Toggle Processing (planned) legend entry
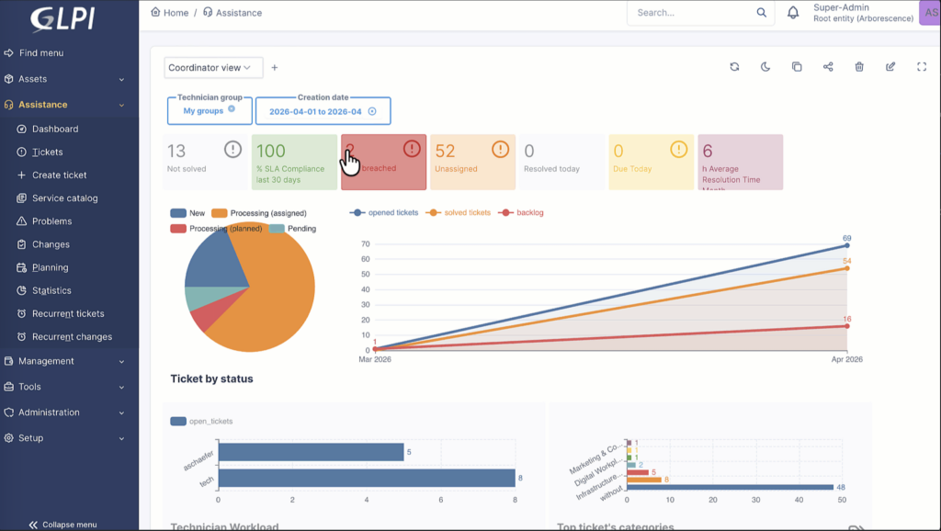The width and height of the screenshot is (941, 531). tap(216, 229)
